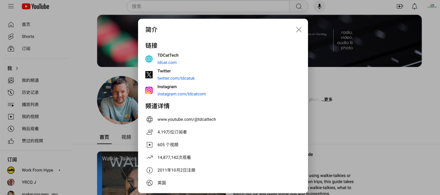This screenshot has width=440, height=195.
Task: Click the video count play icon
Action: tap(150, 145)
